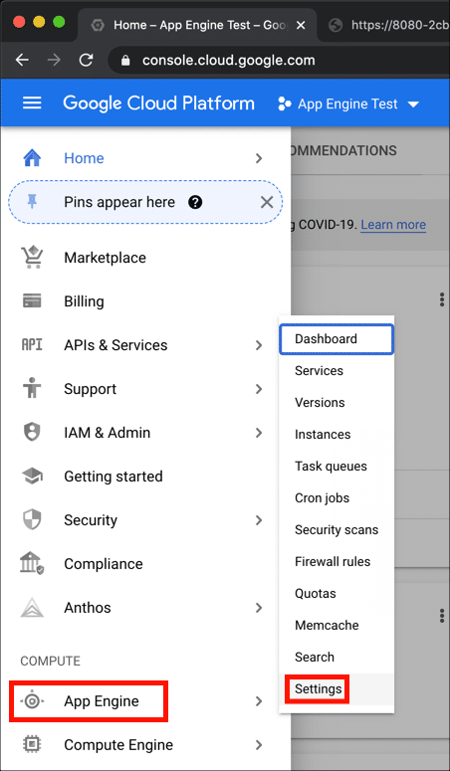The image size is (450, 771).
Task: Click the Marketplace cart icon
Action: [x=32, y=258]
